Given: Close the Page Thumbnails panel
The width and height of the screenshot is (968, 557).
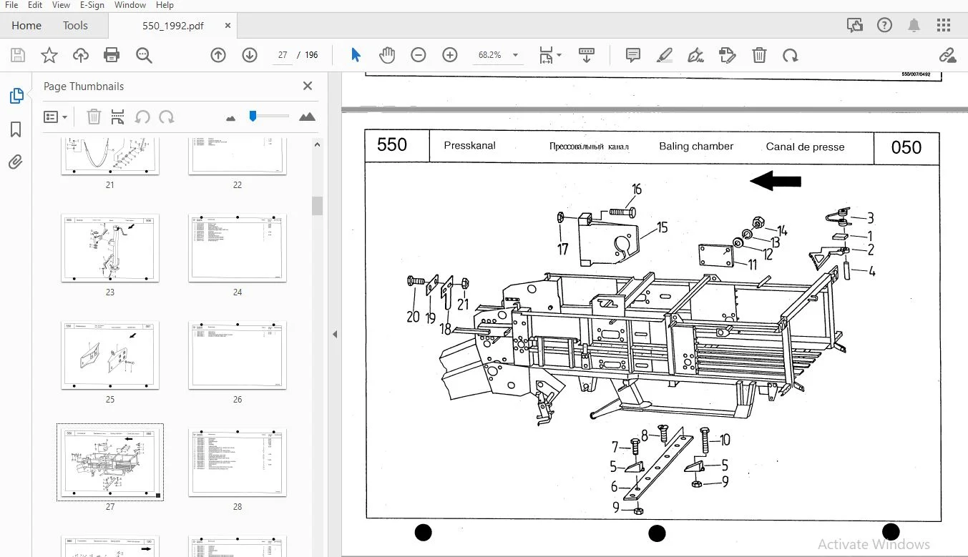Looking at the screenshot, I should [x=308, y=86].
